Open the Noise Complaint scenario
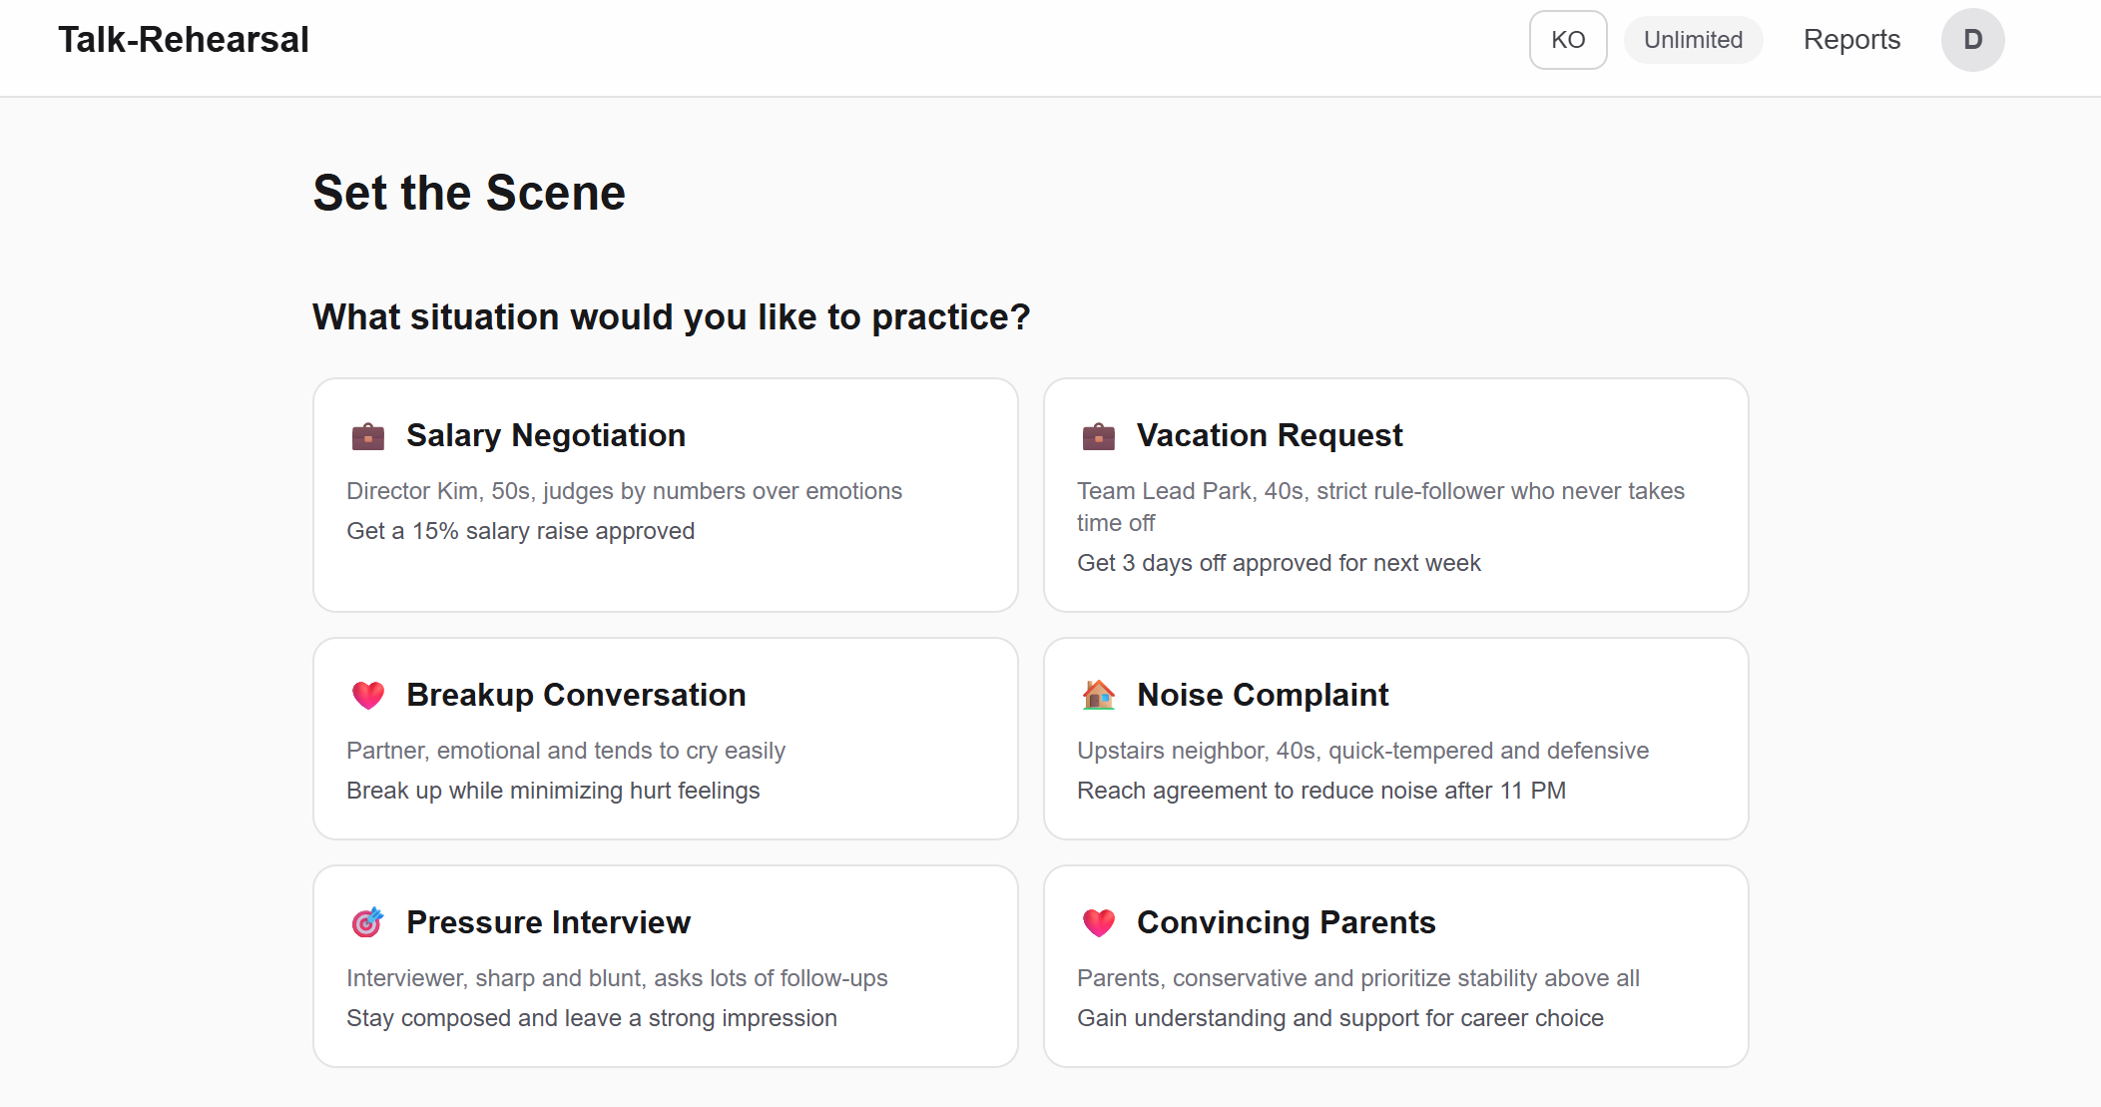 point(1395,738)
